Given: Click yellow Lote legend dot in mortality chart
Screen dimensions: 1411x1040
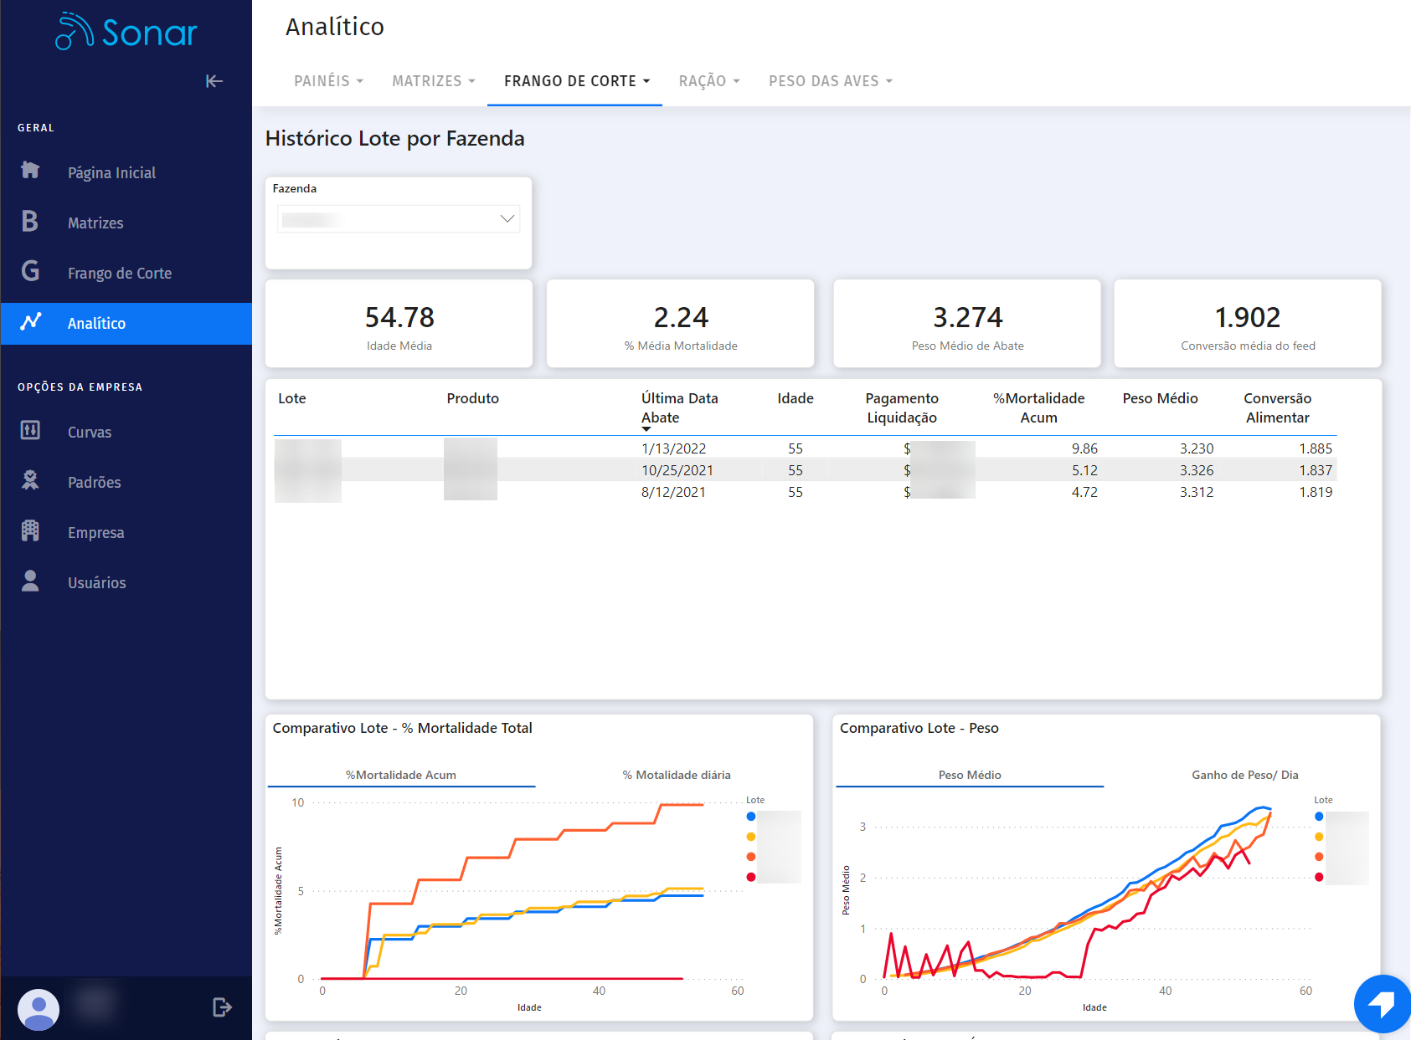Looking at the screenshot, I should (x=751, y=837).
